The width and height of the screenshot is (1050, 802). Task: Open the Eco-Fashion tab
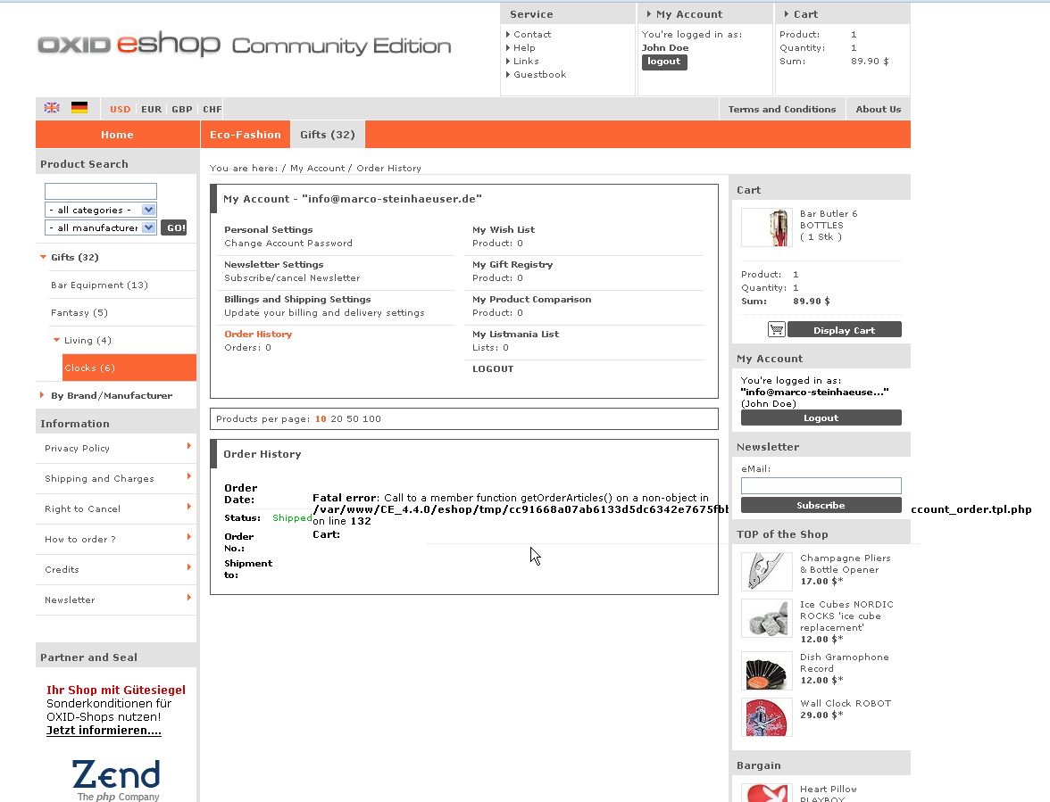click(245, 135)
